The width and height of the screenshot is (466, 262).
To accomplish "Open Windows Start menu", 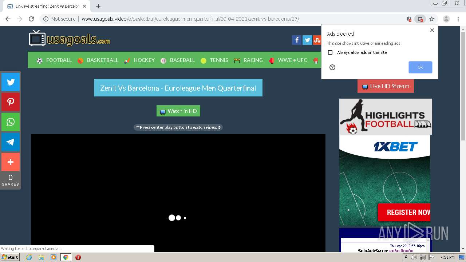I will pos(10,257).
